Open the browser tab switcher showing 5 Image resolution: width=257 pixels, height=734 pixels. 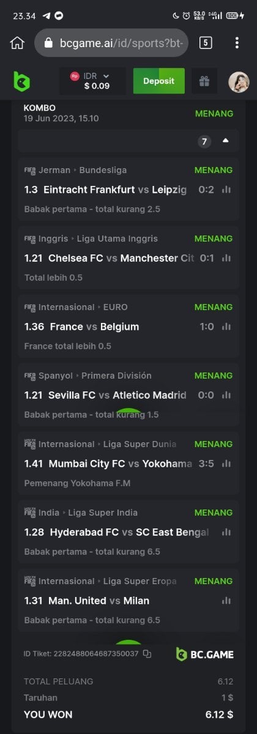[206, 43]
